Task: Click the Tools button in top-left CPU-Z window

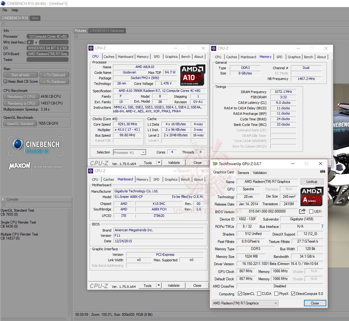Action: [x=148, y=163]
